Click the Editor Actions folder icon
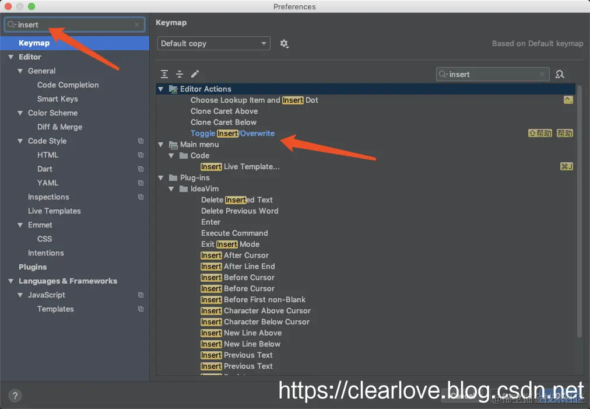 [173, 89]
